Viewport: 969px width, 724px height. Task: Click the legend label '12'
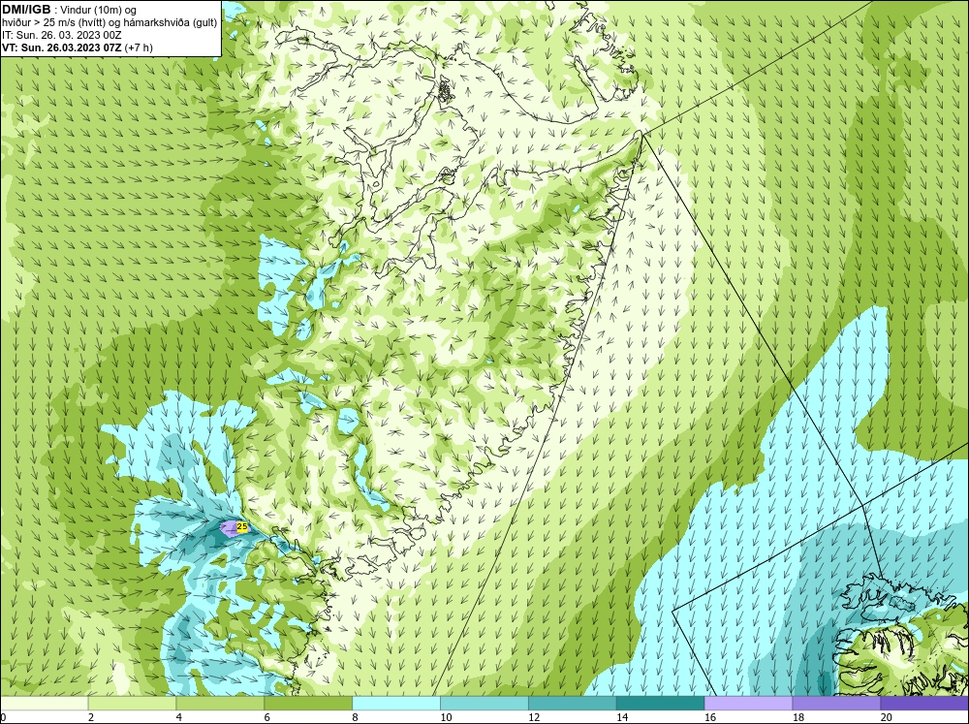(534, 717)
